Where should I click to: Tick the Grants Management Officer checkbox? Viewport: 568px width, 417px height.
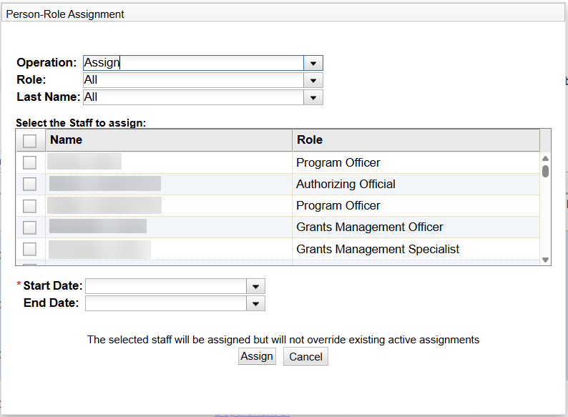point(30,227)
